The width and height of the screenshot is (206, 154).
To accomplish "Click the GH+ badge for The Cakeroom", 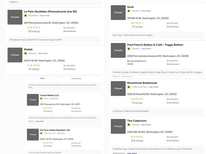I will click(x=129, y=125).
